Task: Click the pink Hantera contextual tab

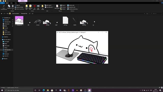Action: pyautogui.click(x=23, y=1)
